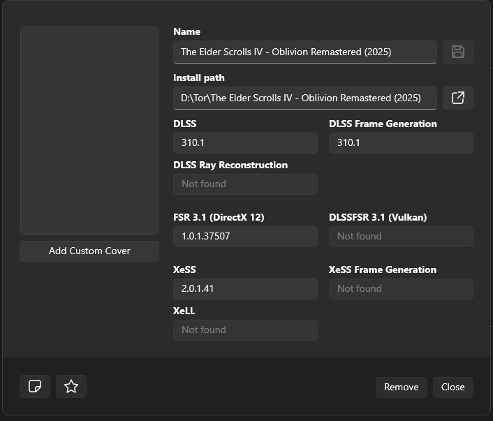The image size is (493, 421).
Task: Click the DLSS Ray Reconstruction heading label
Action: pyautogui.click(x=230, y=165)
